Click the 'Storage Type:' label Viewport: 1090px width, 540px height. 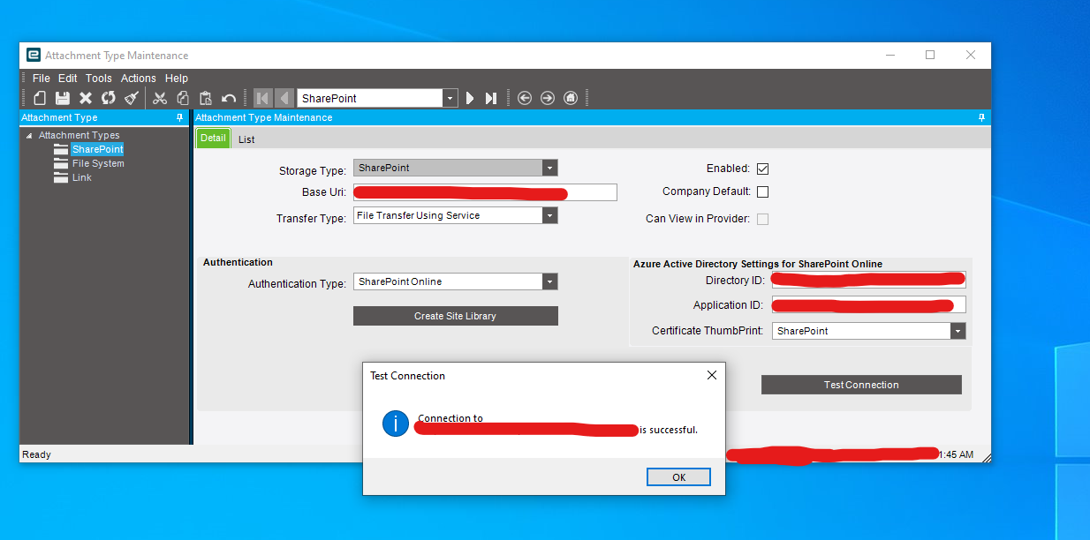tap(313, 171)
